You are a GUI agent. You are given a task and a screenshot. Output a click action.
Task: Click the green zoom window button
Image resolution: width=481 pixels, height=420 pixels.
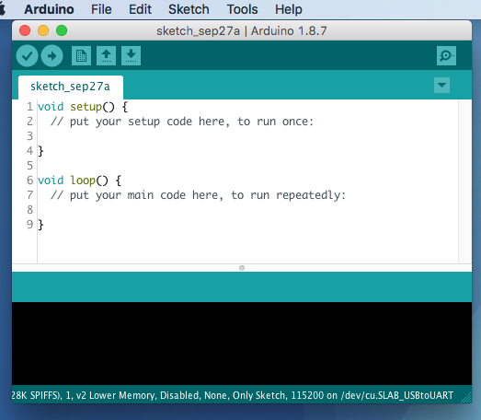pos(62,30)
